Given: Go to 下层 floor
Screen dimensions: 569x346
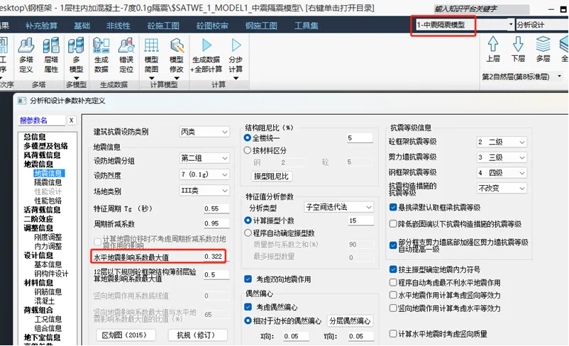Looking at the screenshot, I should 518,49.
